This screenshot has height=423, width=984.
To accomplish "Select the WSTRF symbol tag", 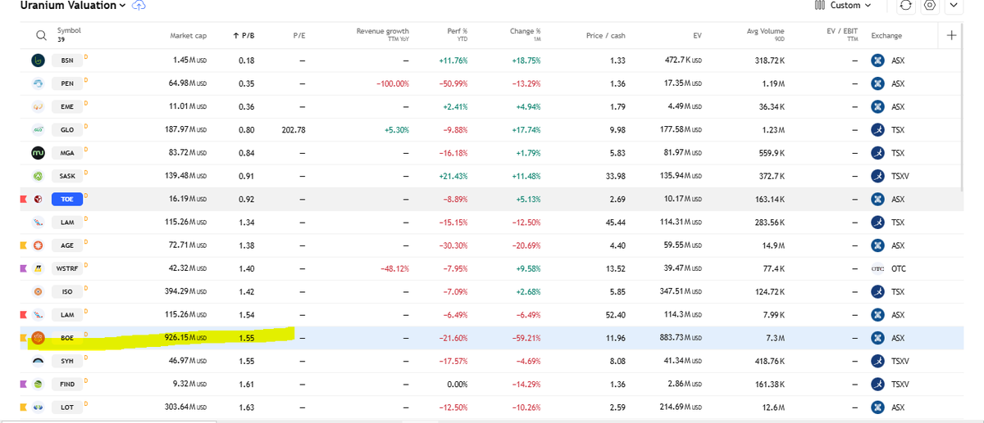I will point(66,268).
